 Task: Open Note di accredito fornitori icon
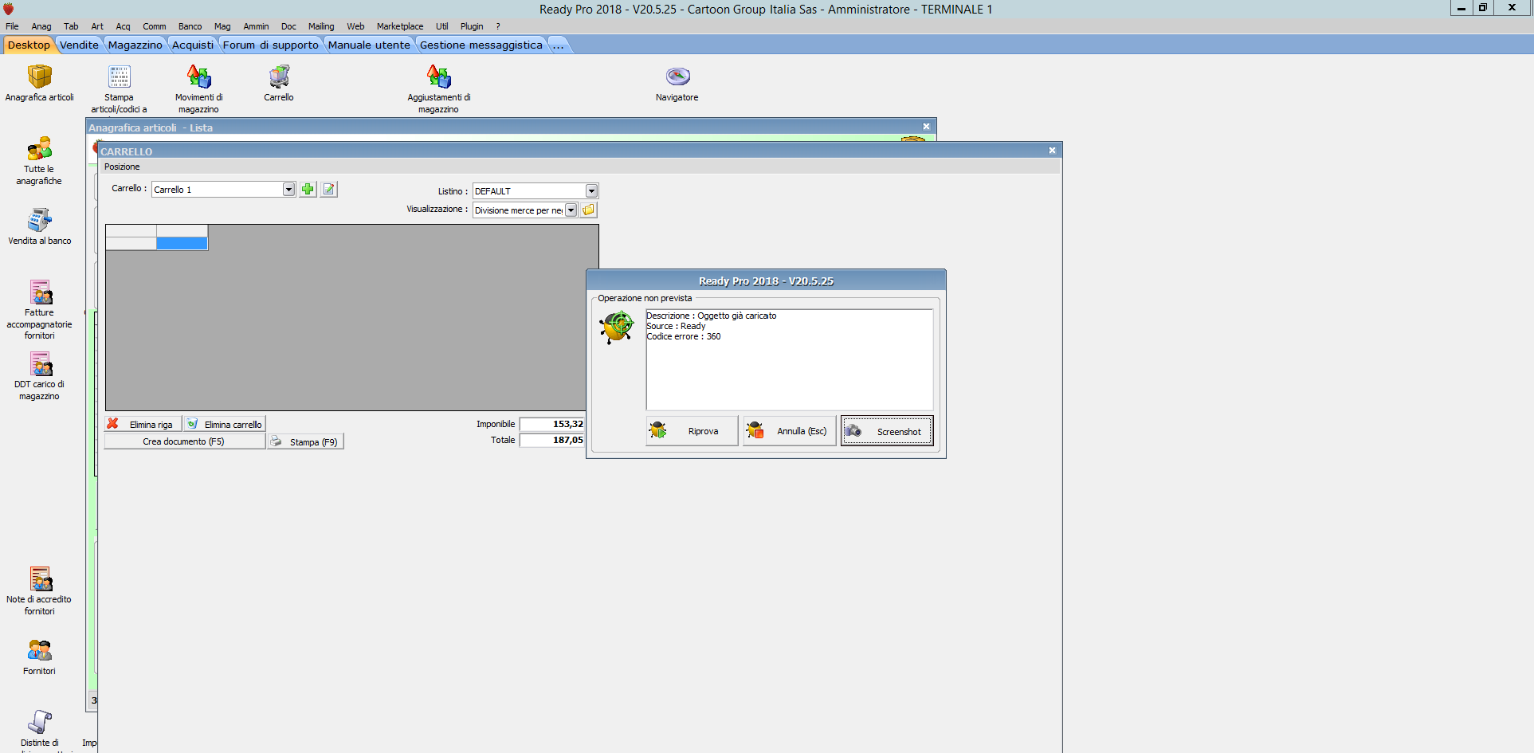(x=40, y=590)
